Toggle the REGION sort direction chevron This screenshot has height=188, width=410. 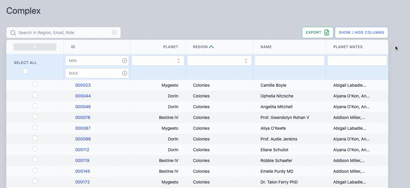[x=212, y=47]
